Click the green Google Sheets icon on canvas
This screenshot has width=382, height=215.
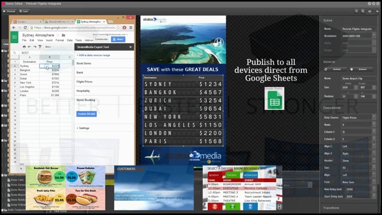point(275,99)
